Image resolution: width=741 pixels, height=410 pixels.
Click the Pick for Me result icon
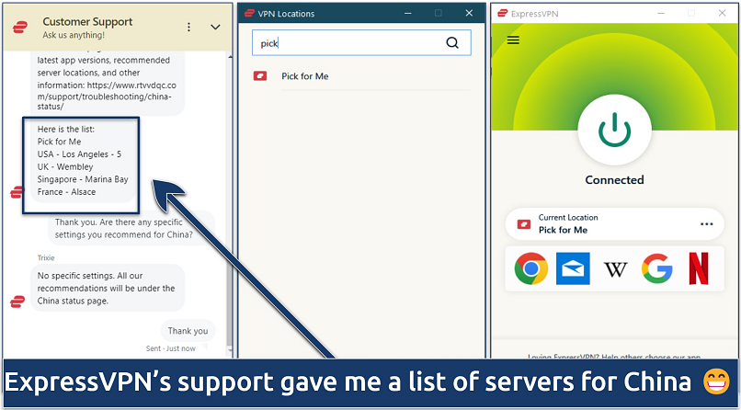[260, 76]
